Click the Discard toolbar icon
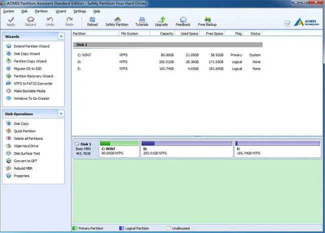Screen dimensions: 325x233 30,19
